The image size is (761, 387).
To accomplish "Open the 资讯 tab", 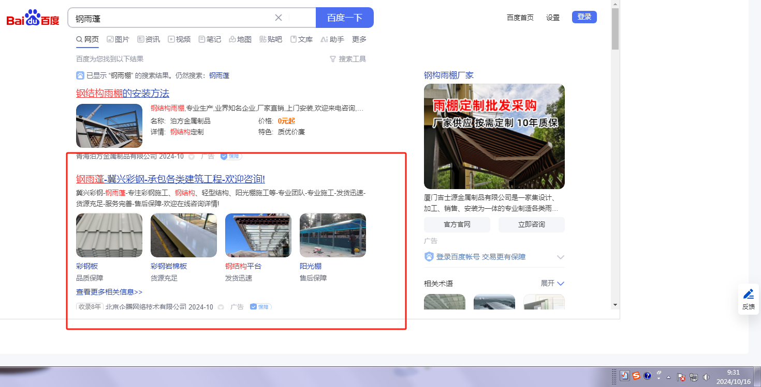I will [x=149, y=39].
